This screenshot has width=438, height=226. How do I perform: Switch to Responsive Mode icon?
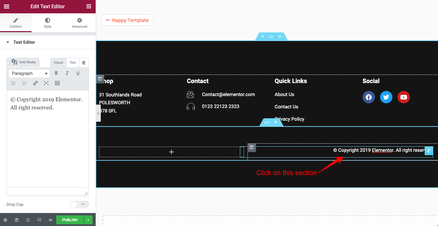[x=38, y=220]
